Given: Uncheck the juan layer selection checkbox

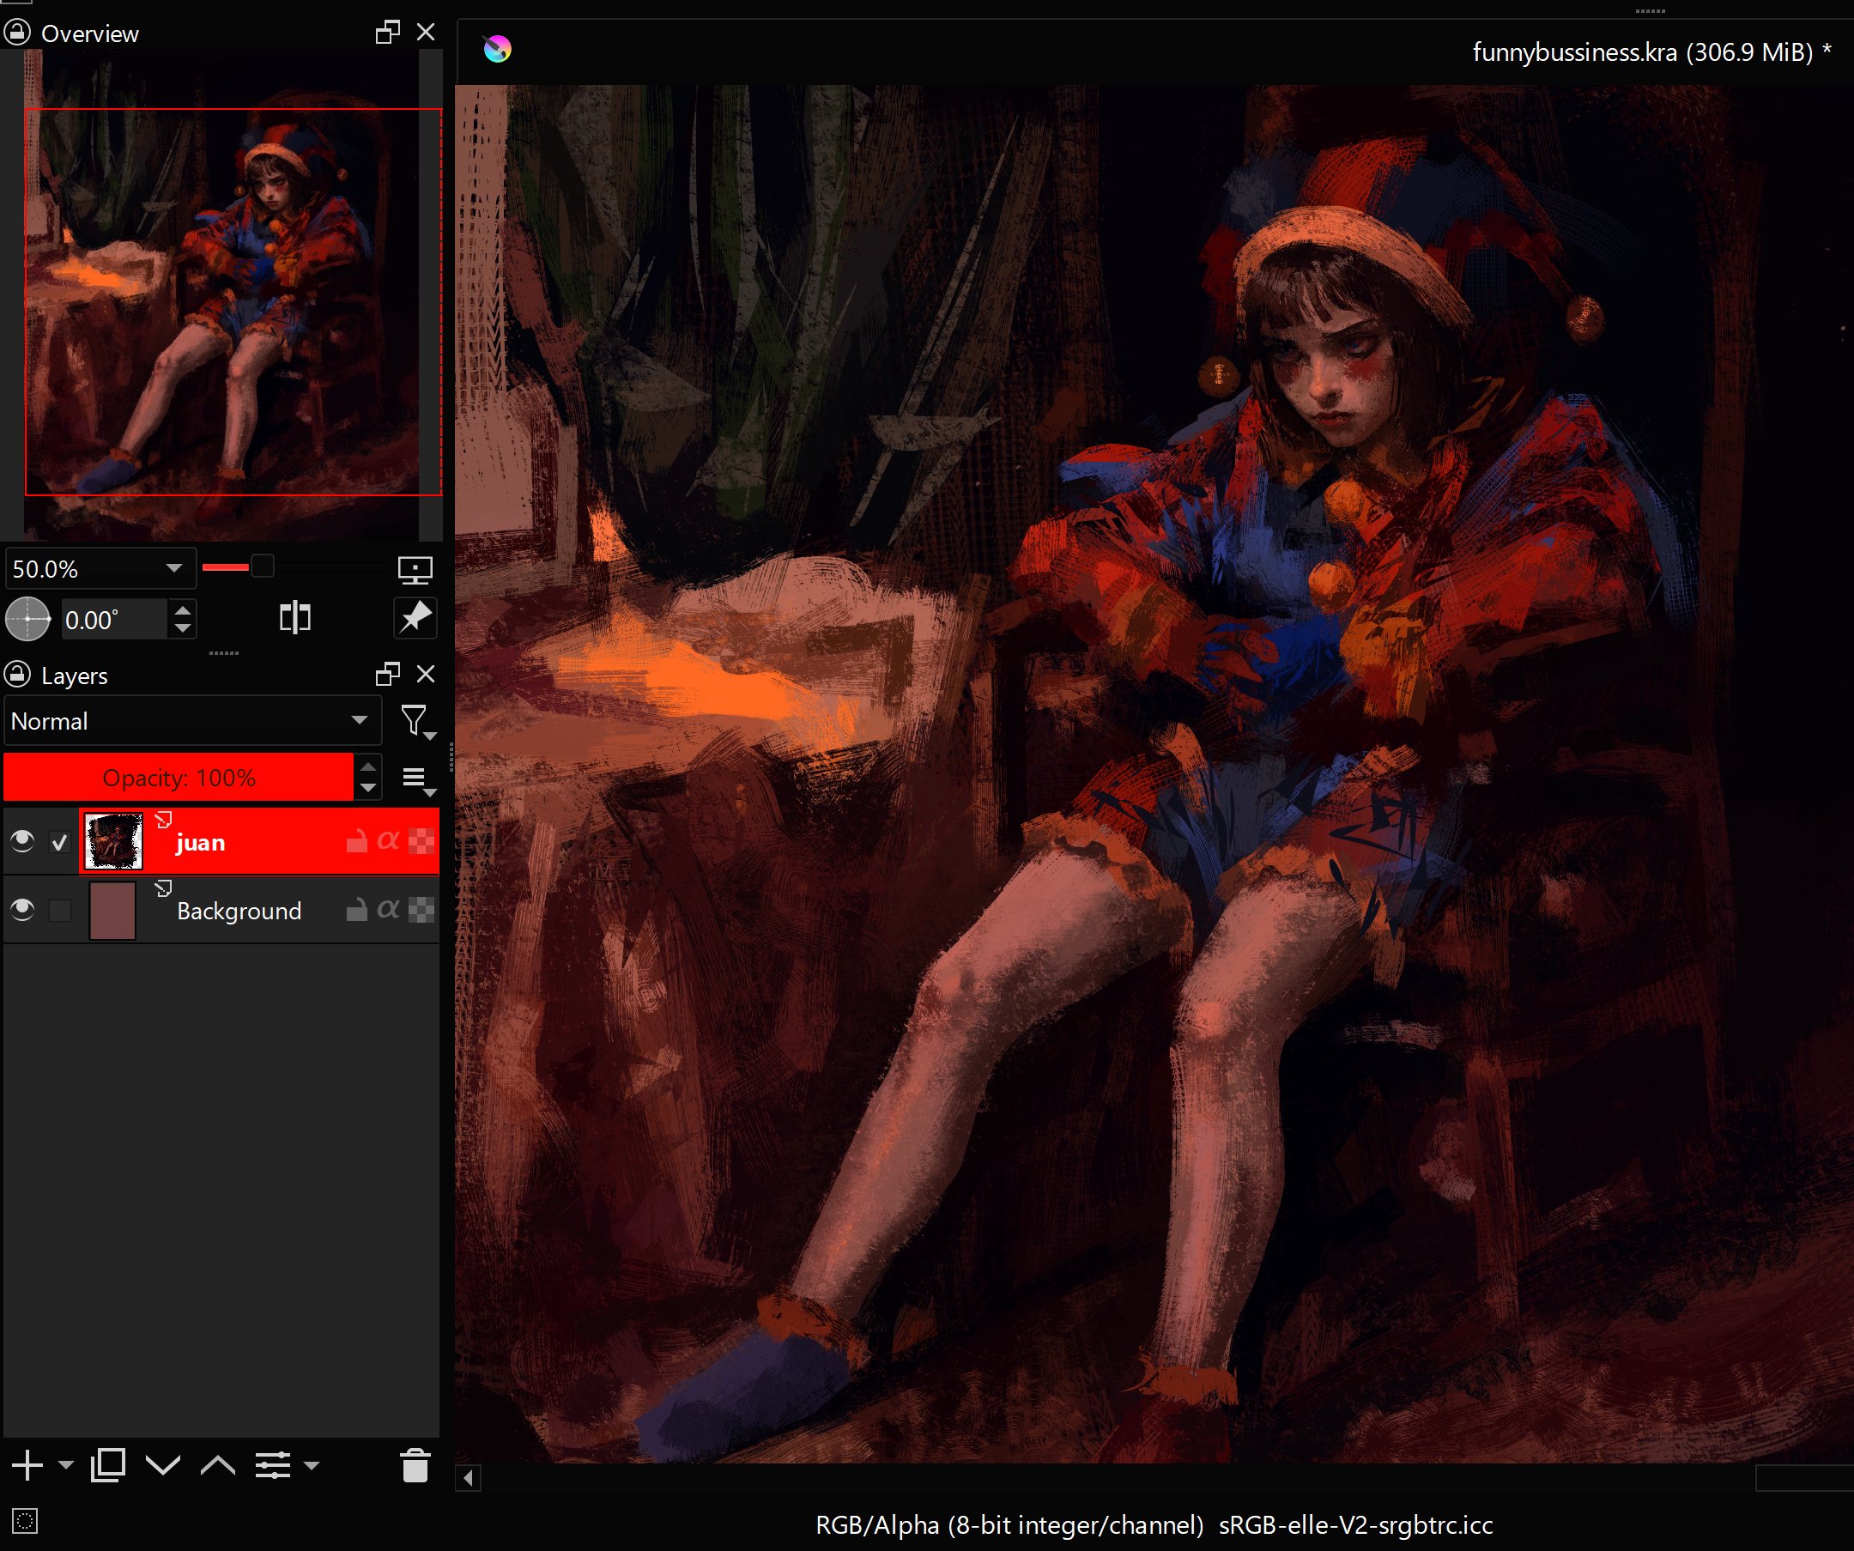Looking at the screenshot, I should click(x=60, y=842).
